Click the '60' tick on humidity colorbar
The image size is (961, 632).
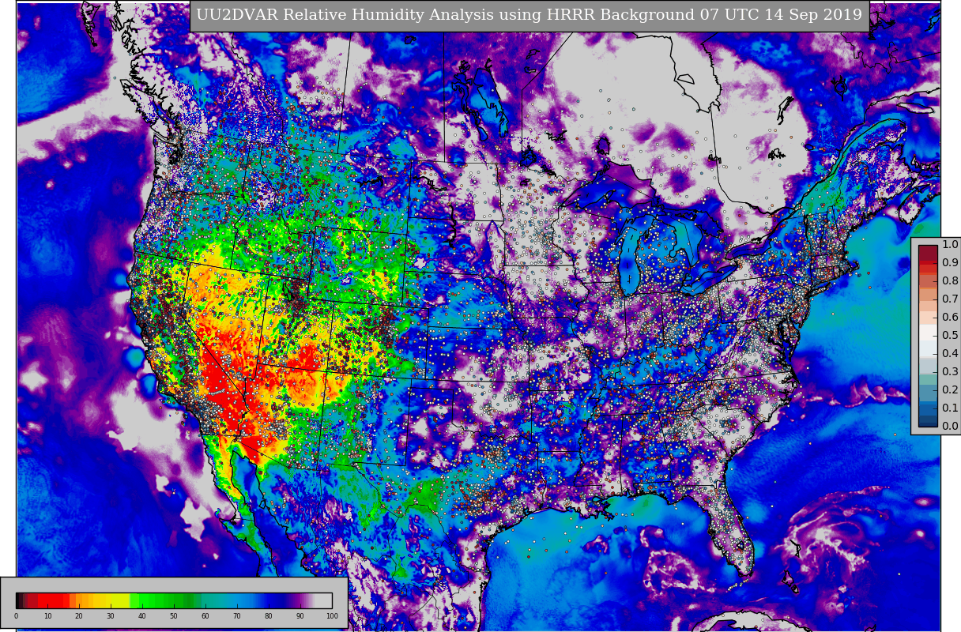[205, 616]
